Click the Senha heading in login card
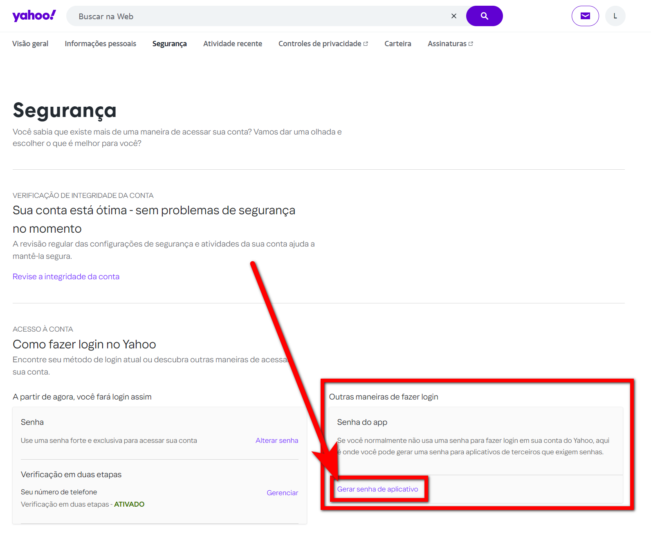 32,422
